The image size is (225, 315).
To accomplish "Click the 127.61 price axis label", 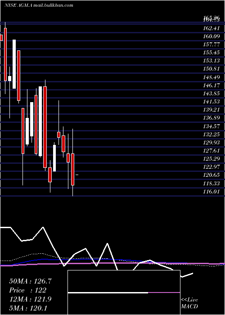I will click(x=211, y=151).
